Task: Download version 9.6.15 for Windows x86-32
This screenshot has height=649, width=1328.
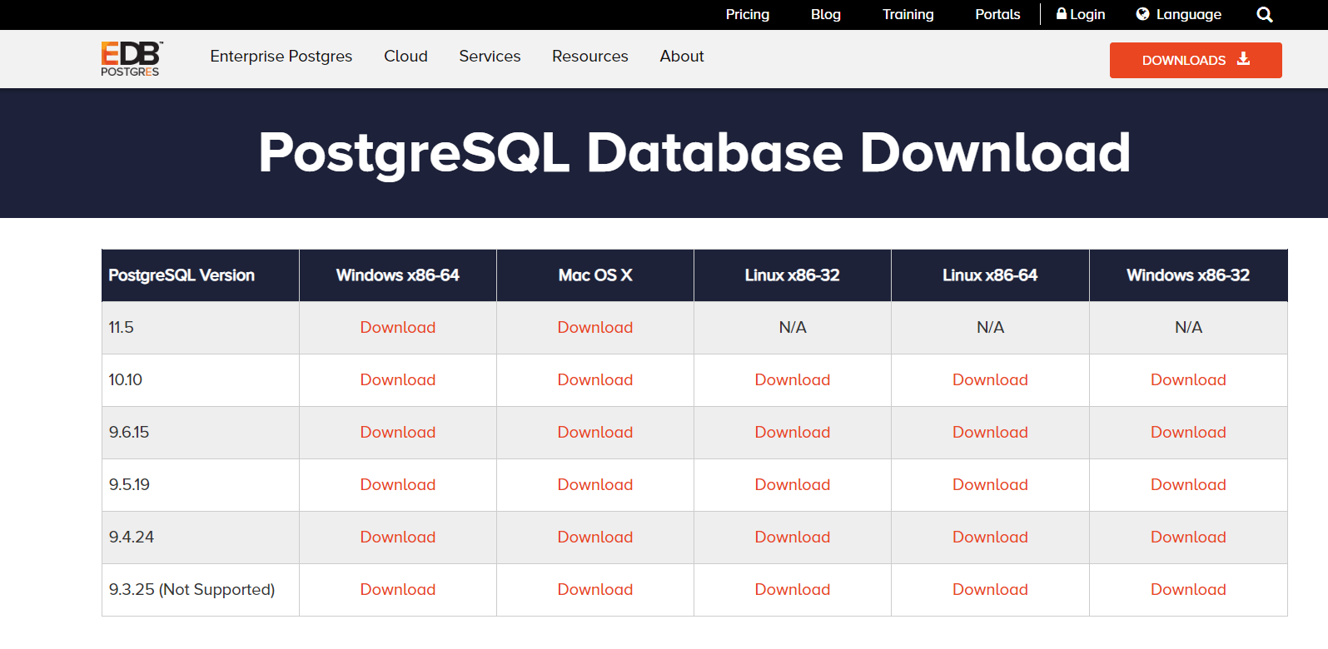Action: [1188, 433]
